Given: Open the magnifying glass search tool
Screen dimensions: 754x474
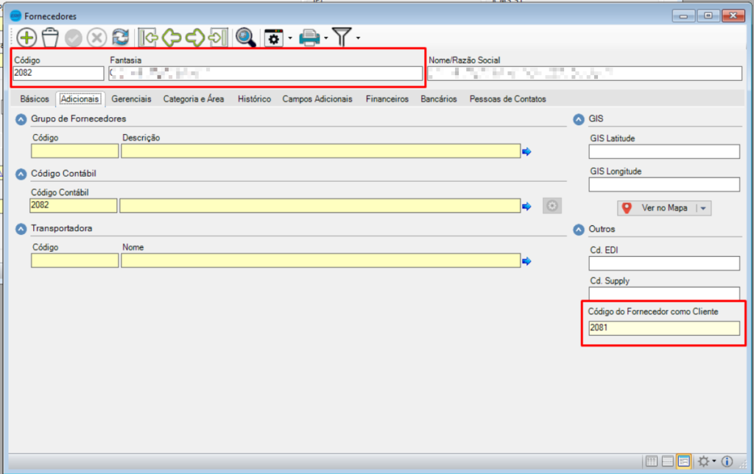Looking at the screenshot, I should tap(245, 37).
